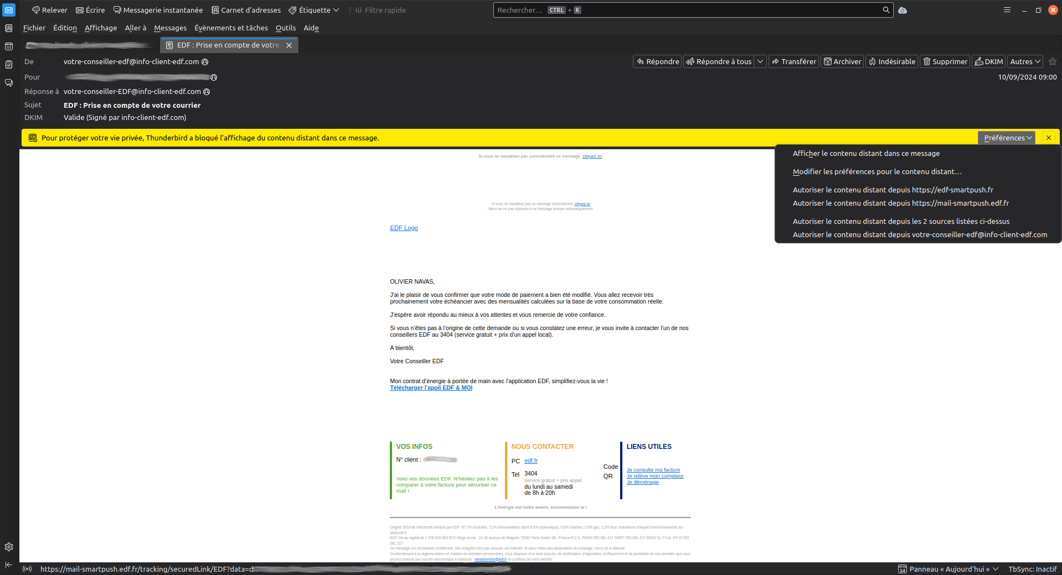Click the Supprimer button

click(945, 61)
